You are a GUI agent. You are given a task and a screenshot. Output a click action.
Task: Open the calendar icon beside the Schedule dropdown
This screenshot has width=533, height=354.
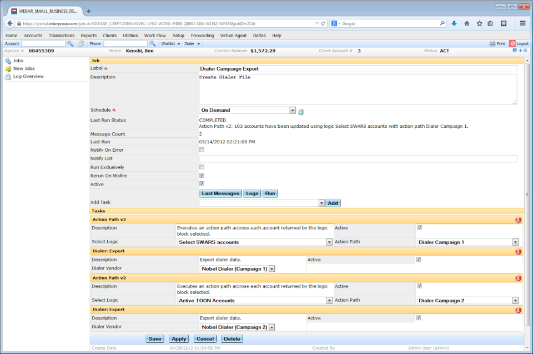point(301,111)
